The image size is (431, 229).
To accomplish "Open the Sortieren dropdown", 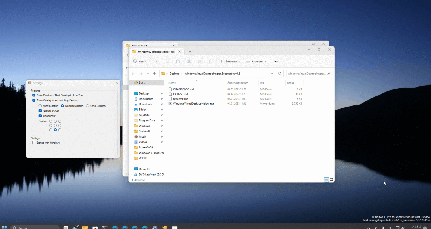I will tap(230, 61).
